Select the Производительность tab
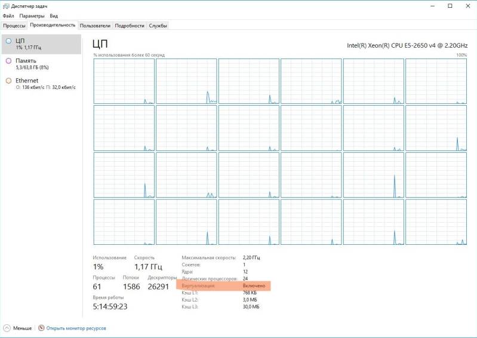Viewport: 477px width, 338px height. [x=53, y=25]
